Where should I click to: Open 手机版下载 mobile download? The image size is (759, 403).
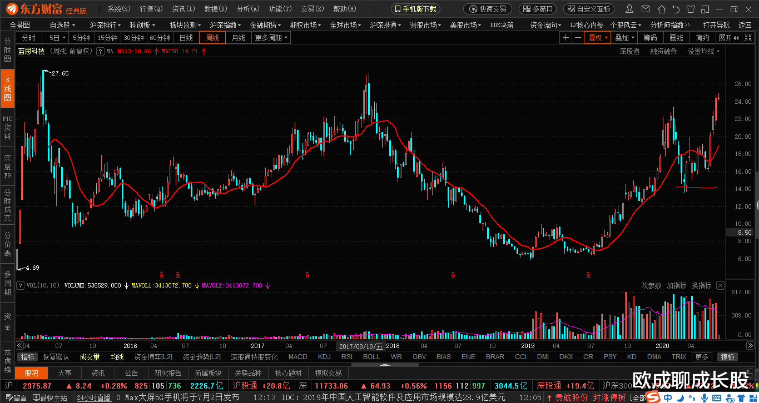pyautogui.click(x=415, y=9)
